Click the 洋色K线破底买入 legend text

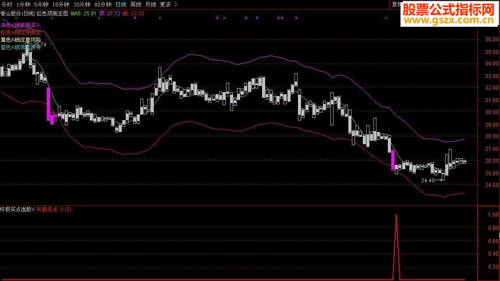point(21,25)
